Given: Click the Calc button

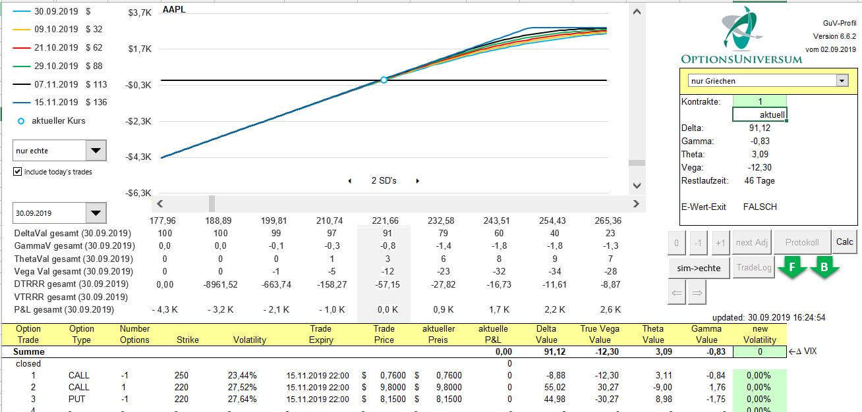Looking at the screenshot, I should 844,242.
